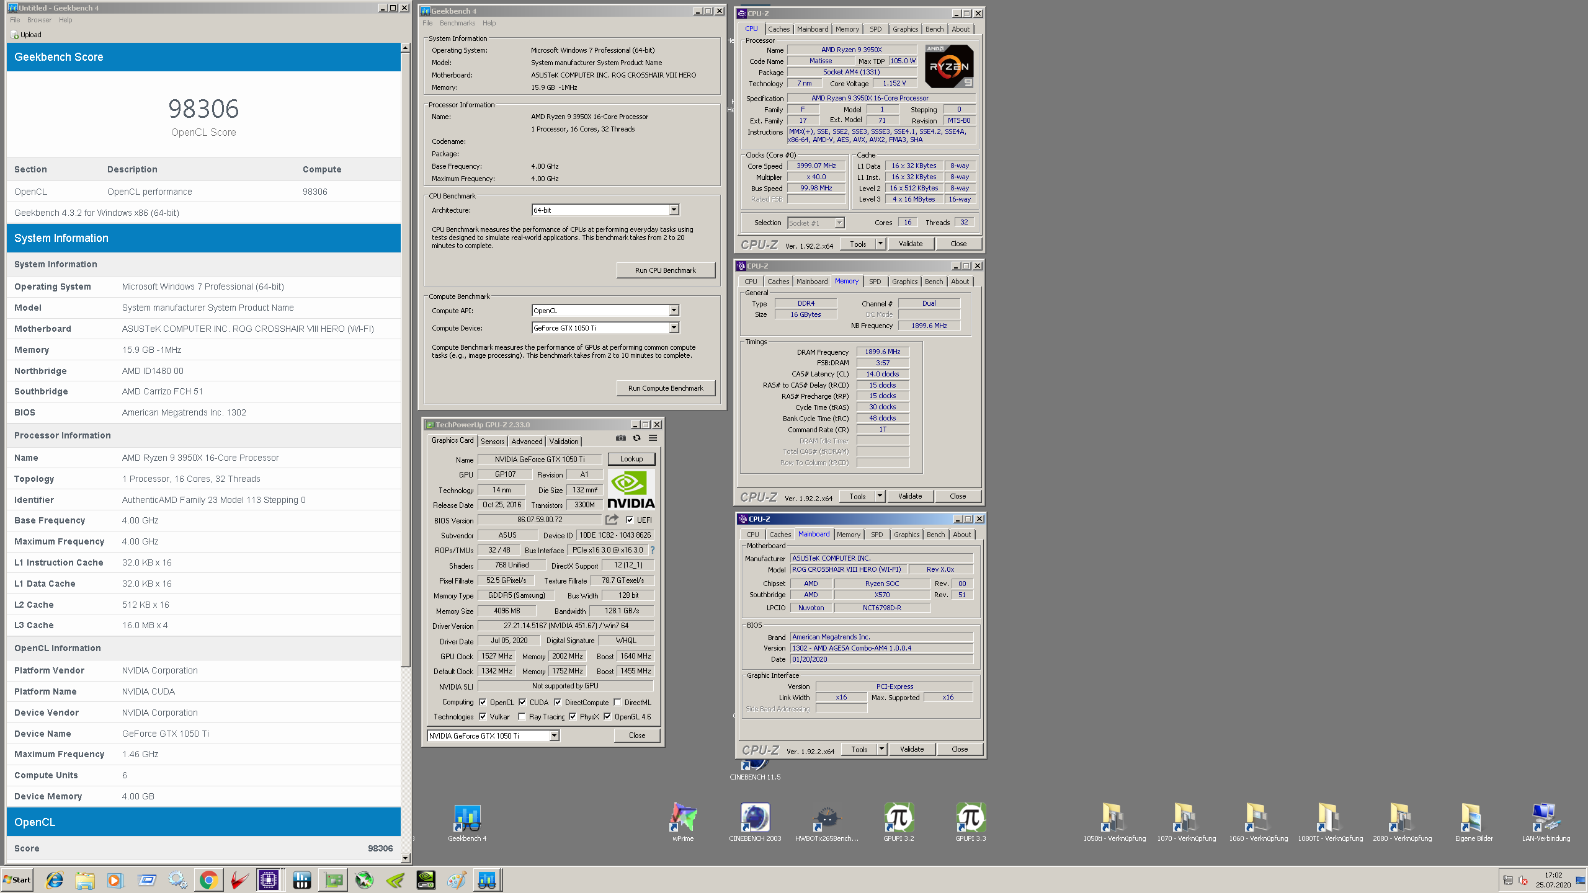Viewport: 1588px width, 893px height.
Task: Open the Geekbench 4 desktop shortcut
Action: (x=467, y=823)
